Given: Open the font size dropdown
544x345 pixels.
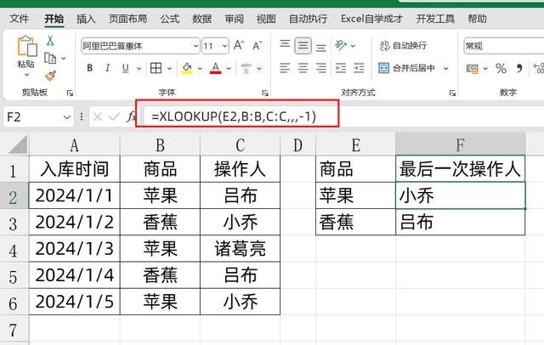Looking at the screenshot, I should click(x=224, y=46).
